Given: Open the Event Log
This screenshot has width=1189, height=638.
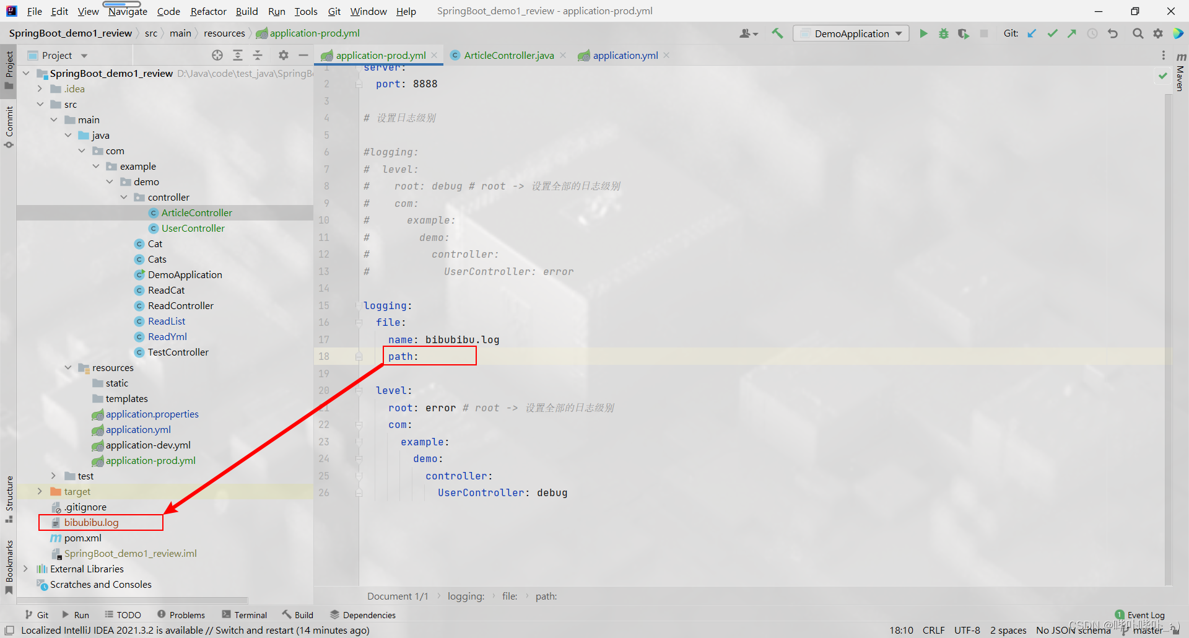Looking at the screenshot, I should coord(1140,615).
